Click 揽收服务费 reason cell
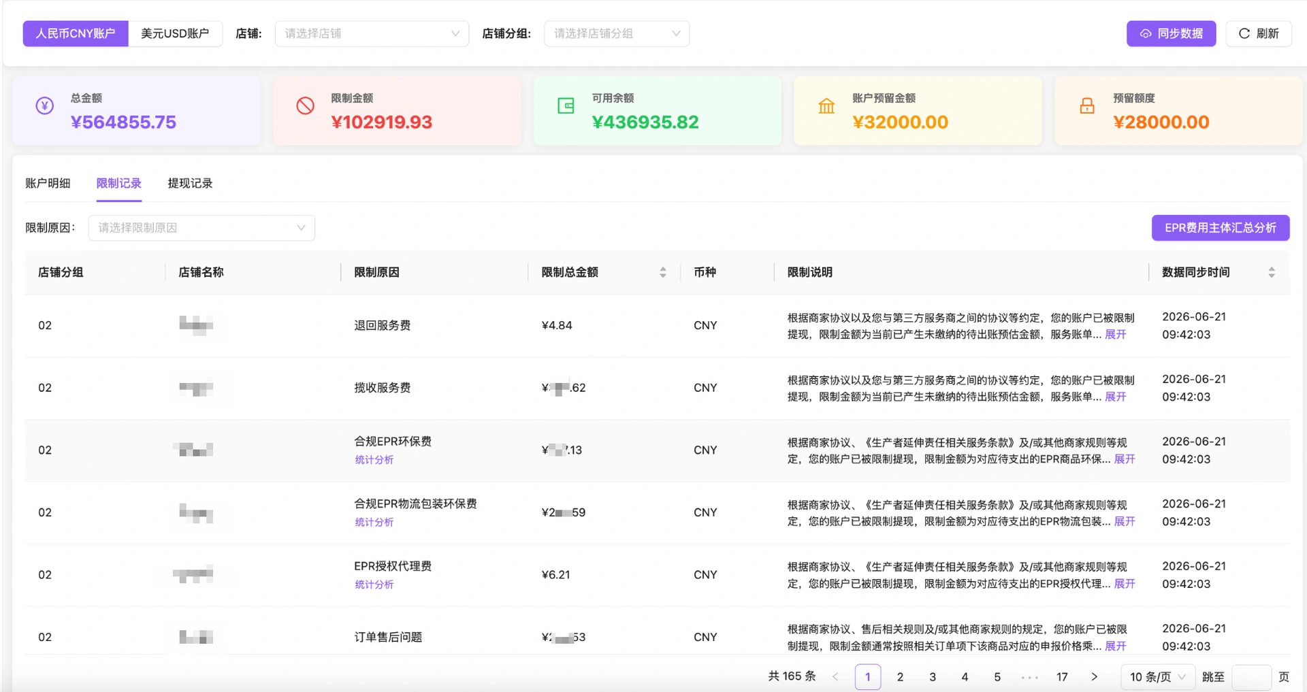Viewport: 1307px width, 692px height. pyautogui.click(x=383, y=388)
